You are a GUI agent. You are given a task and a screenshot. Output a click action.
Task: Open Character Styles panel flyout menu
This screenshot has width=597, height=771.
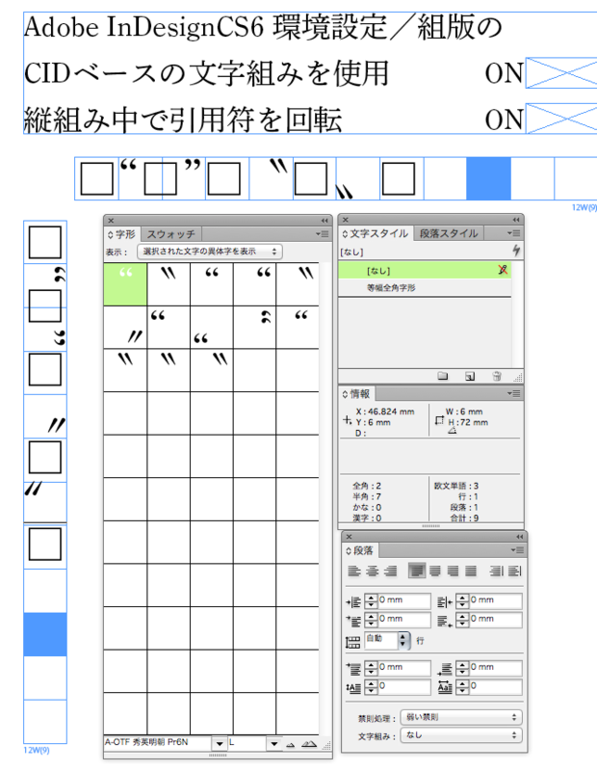point(514,233)
